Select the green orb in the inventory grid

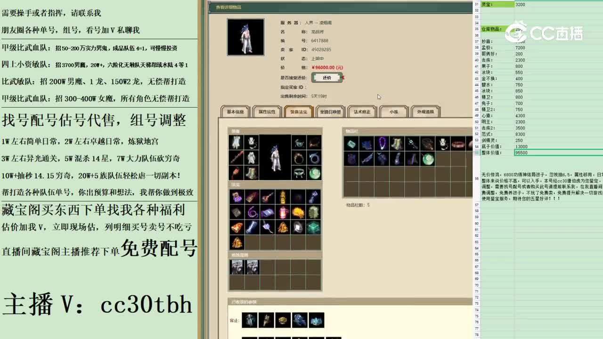(x=428, y=159)
